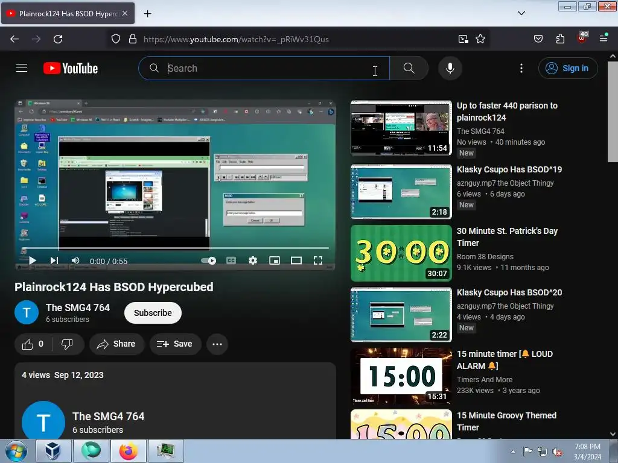Open more actions ellipsis under video
618x463 pixels.
pos(217,344)
